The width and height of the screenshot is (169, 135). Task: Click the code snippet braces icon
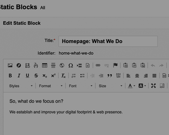[36, 65]
